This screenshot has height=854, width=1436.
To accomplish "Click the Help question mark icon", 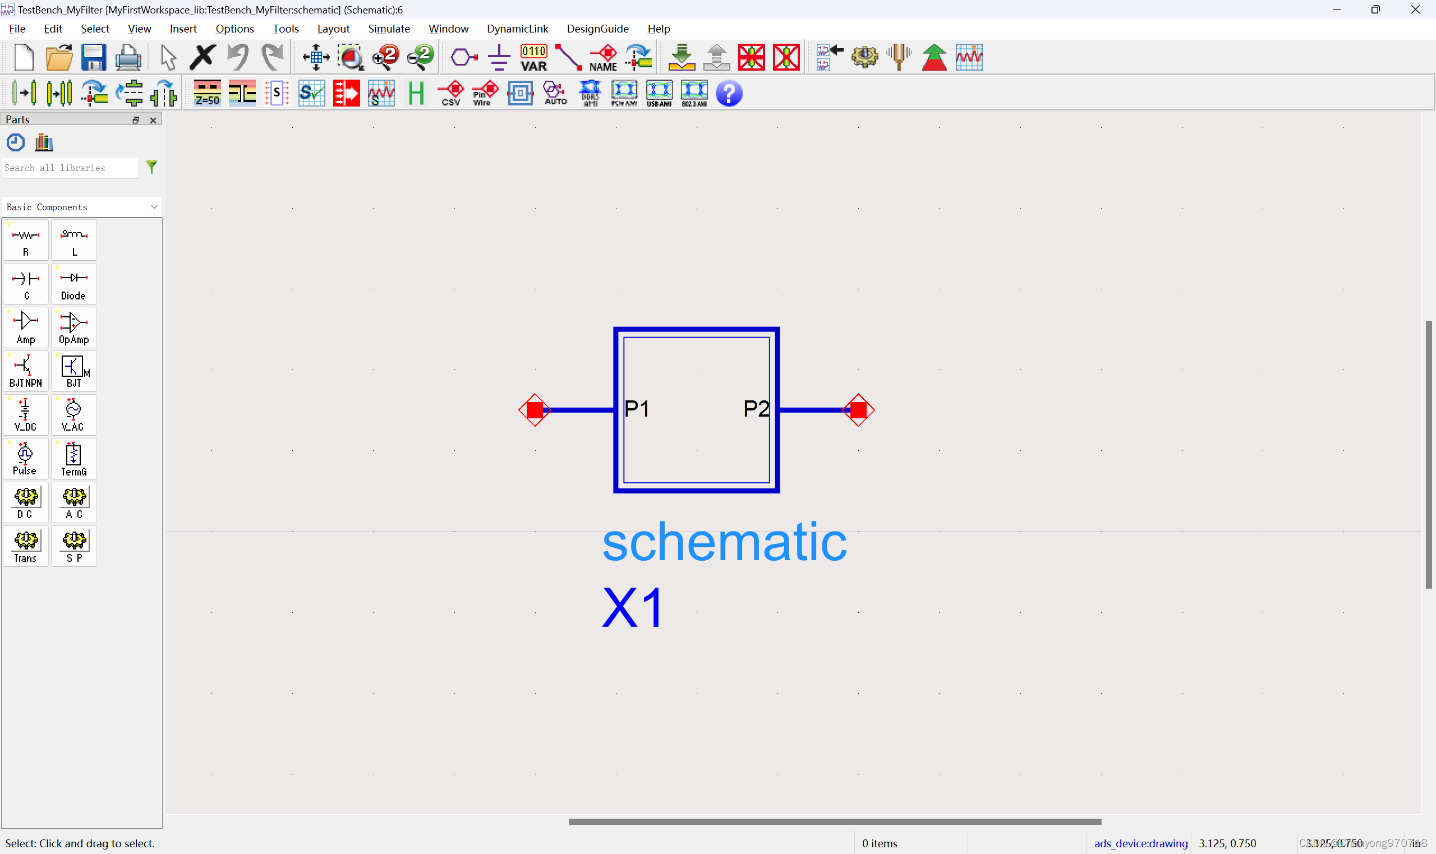I will [x=728, y=93].
